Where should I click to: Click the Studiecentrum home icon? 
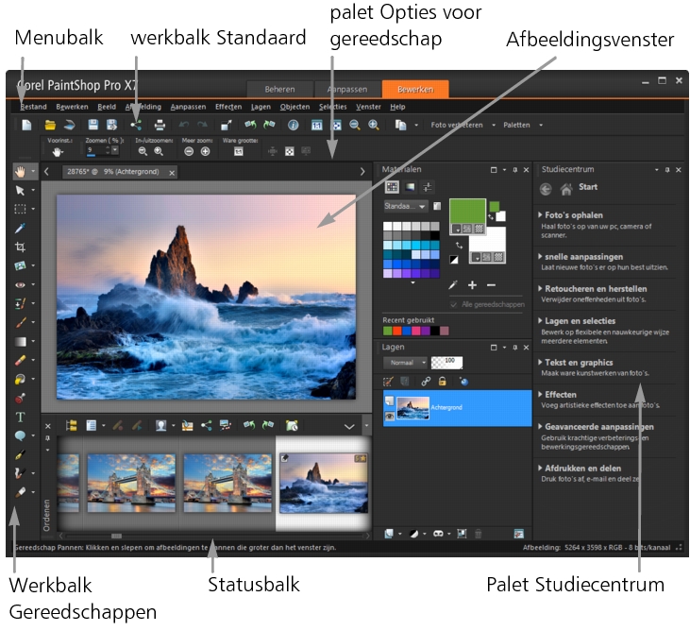(566, 189)
